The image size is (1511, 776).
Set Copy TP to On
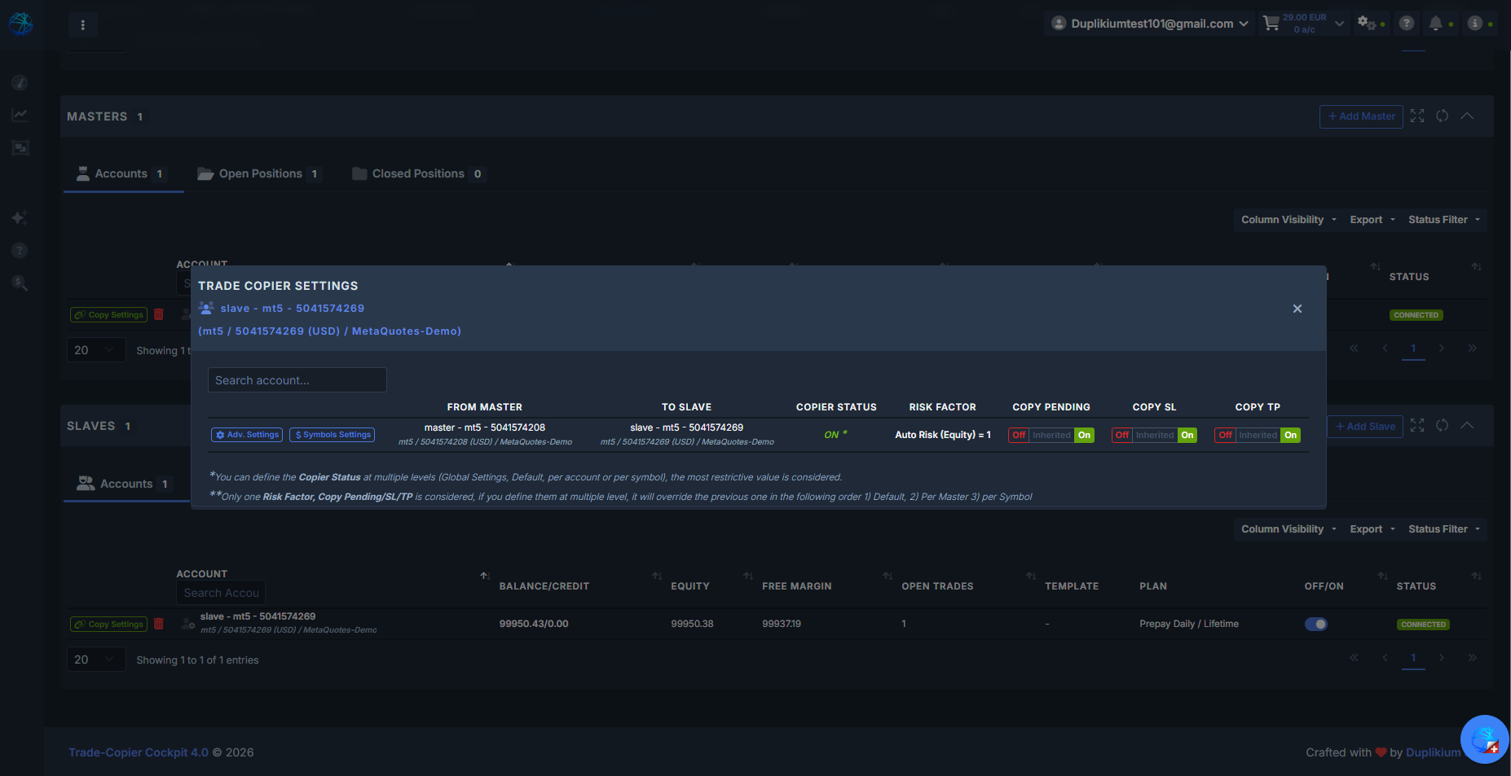[1291, 435]
